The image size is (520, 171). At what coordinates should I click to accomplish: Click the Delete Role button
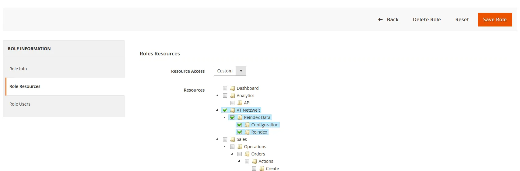427,19
